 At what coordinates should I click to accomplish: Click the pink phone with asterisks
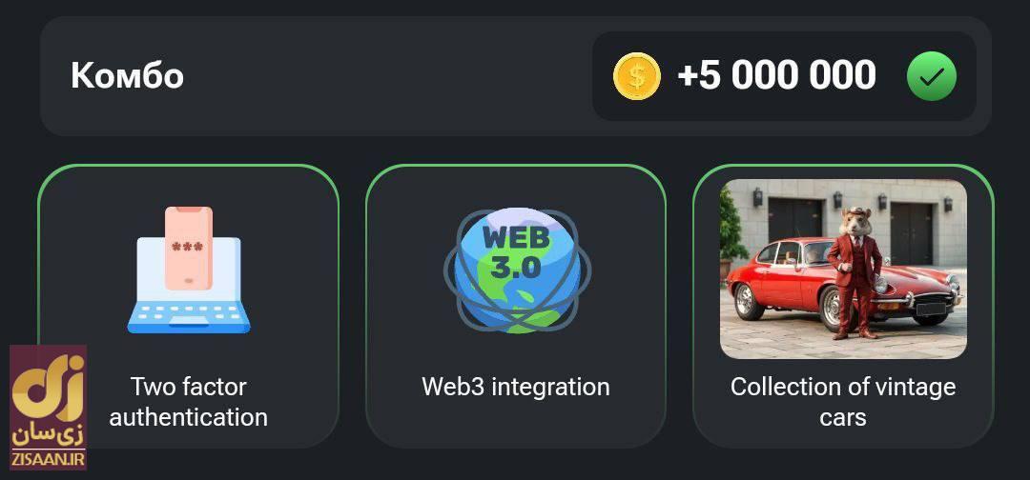189,248
